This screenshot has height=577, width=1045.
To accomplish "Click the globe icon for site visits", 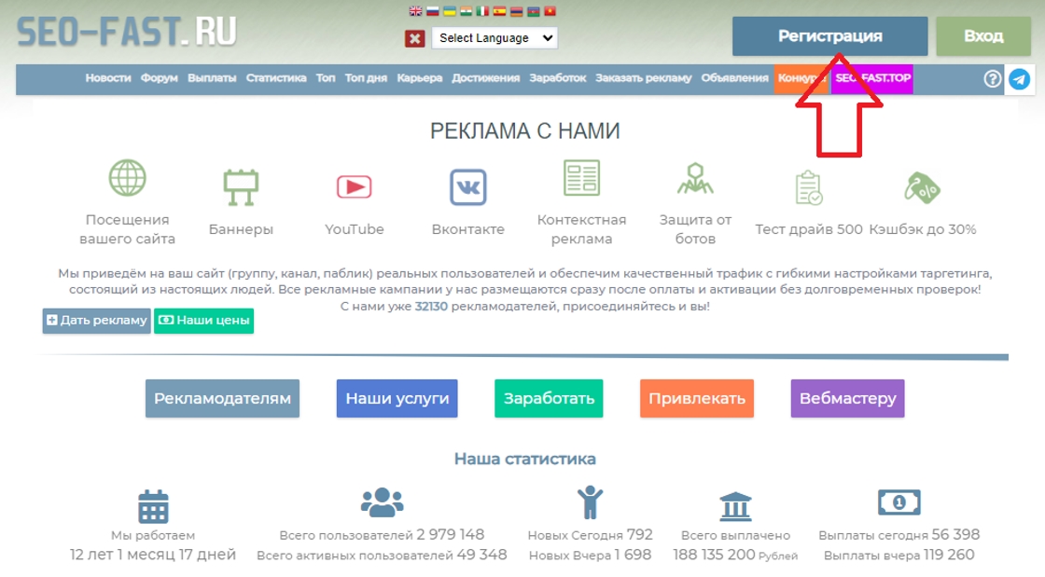I will (127, 178).
